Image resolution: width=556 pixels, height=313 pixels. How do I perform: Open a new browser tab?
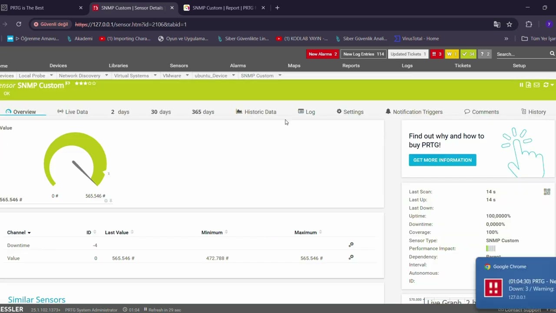click(277, 7)
